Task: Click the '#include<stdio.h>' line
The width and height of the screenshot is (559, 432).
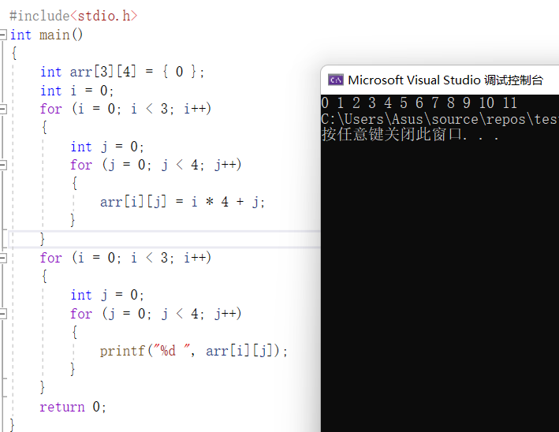Action: 73,16
